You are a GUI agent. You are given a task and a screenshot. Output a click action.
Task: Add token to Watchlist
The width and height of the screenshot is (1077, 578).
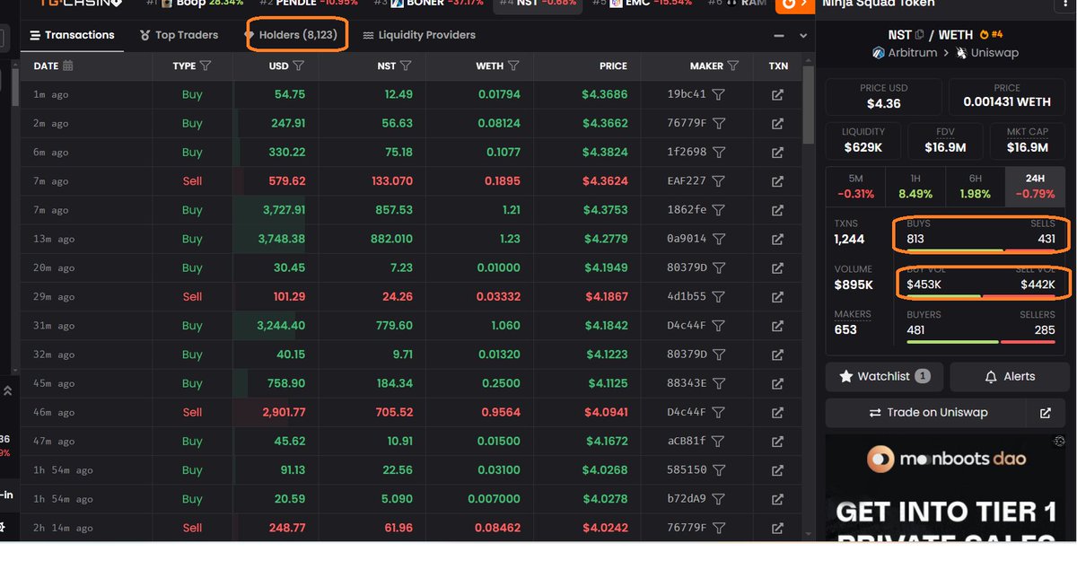pyautogui.click(x=884, y=376)
